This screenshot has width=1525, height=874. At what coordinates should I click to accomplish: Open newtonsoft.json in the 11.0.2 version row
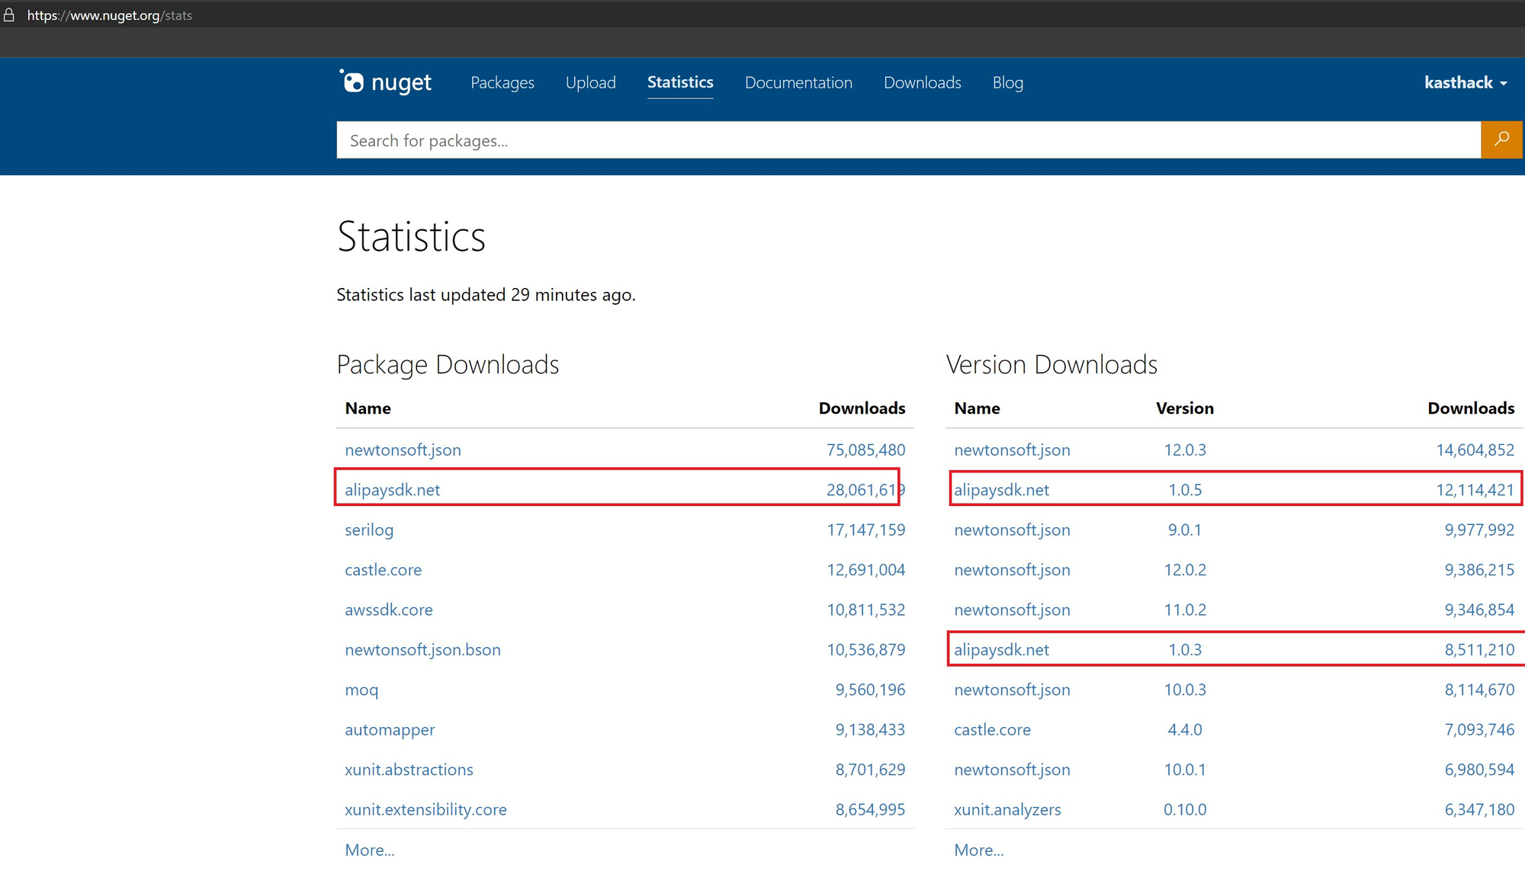1012,610
